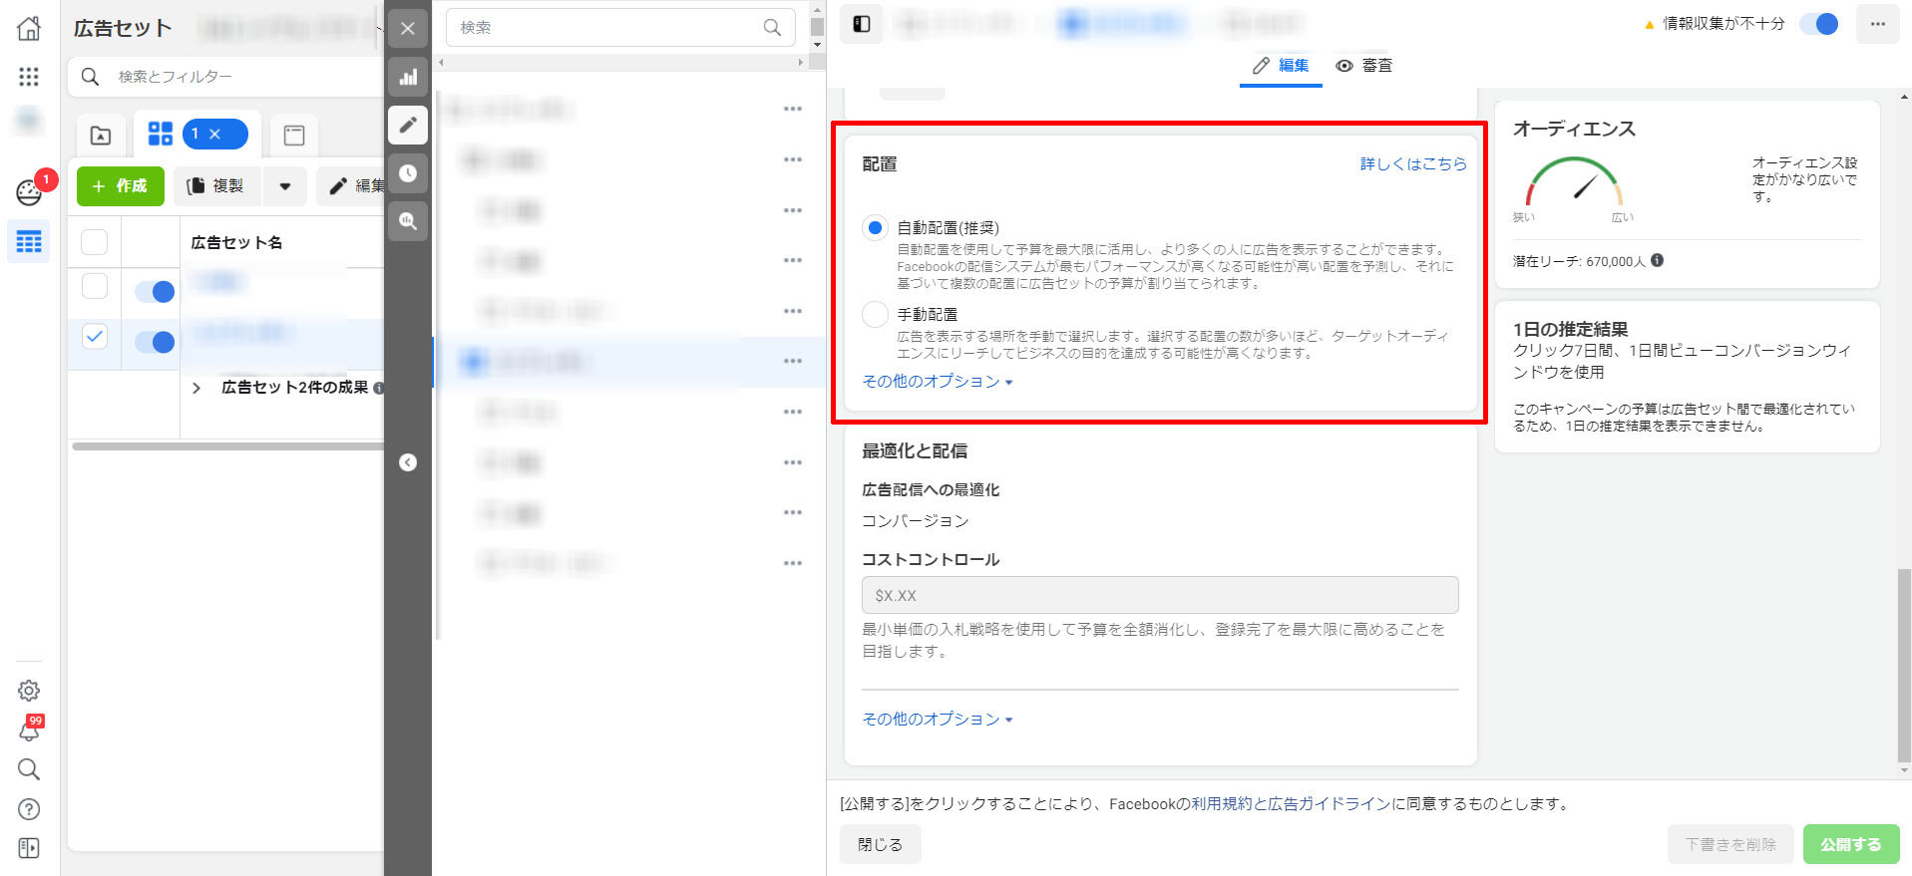Open more options for the bottom tree row
The image size is (1912, 876).
point(793,564)
